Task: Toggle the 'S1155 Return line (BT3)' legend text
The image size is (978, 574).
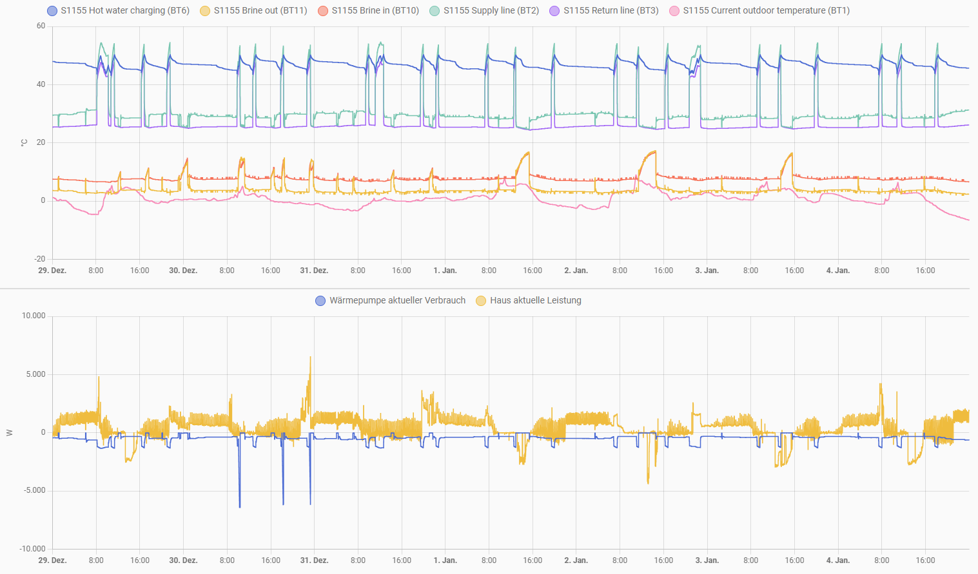Action: click(x=611, y=11)
